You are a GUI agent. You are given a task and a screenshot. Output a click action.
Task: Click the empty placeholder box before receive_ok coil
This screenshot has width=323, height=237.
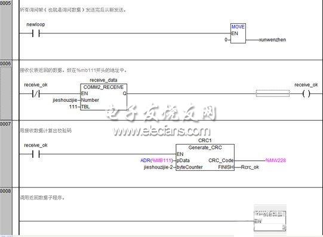click(272, 93)
